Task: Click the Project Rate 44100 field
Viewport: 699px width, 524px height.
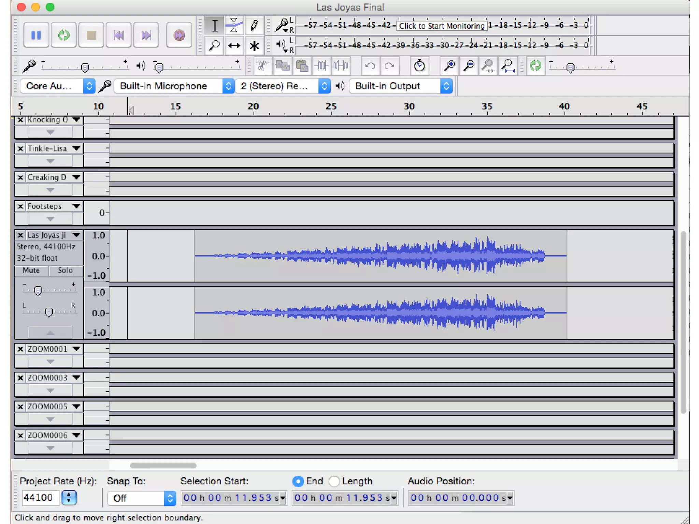Action: (x=39, y=498)
